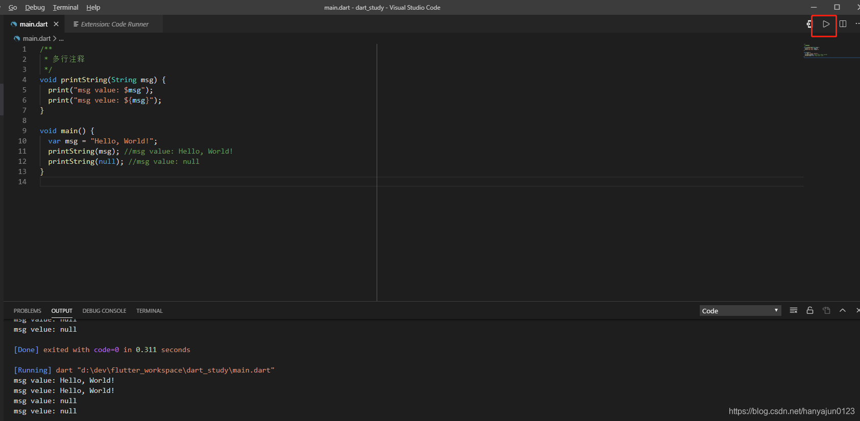Maximize the panel with the chevron up

pyautogui.click(x=843, y=310)
